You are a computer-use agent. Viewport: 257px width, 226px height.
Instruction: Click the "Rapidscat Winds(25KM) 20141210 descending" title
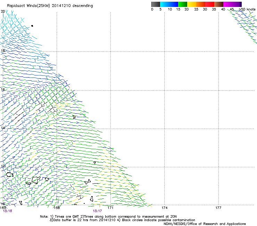(50, 6)
